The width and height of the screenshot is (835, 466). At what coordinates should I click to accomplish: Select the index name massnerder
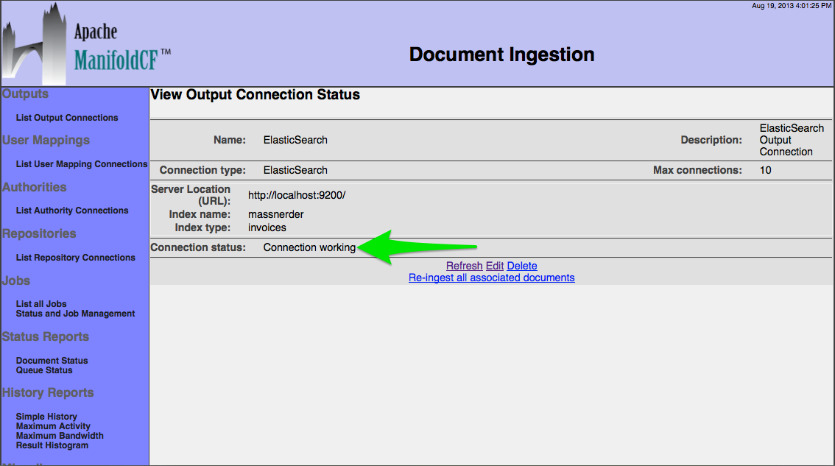[276, 214]
